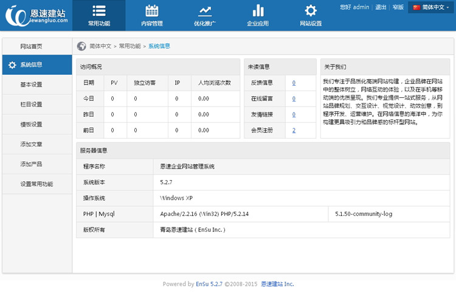
Task: Open 友情链接 unread count link
Action: (x=294, y=114)
